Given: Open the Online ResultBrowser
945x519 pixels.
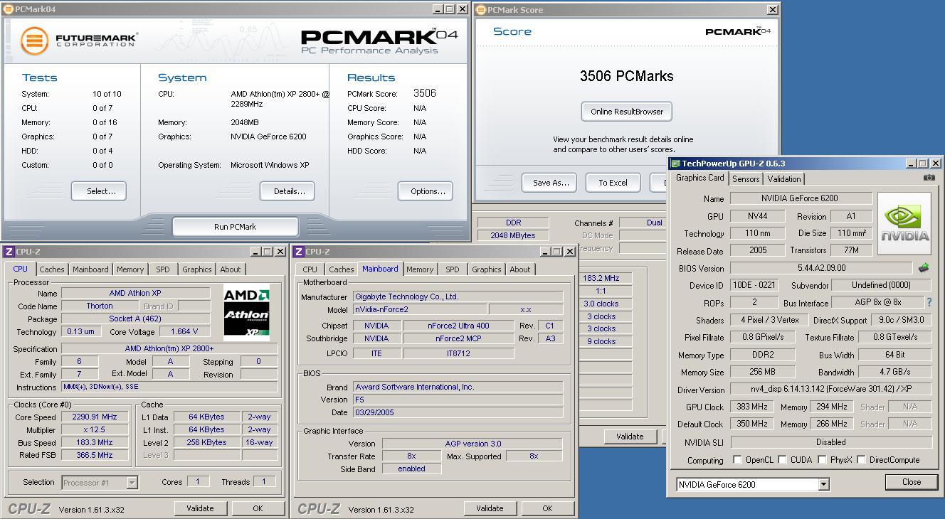Looking at the screenshot, I should pyautogui.click(x=627, y=112).
